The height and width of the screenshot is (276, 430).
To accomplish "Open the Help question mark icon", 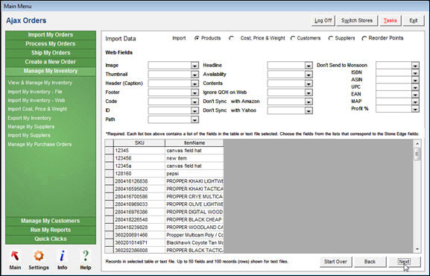I will tap(86, 256).
